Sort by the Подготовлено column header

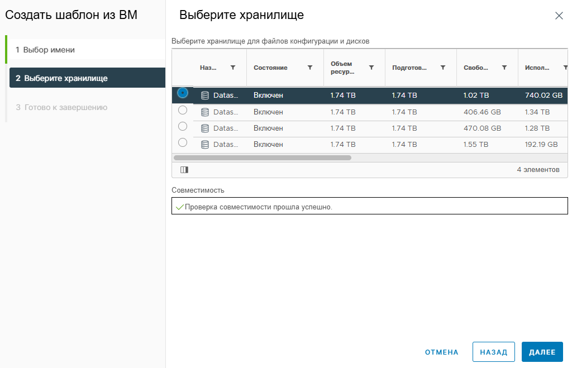click(x=409, y=68)
